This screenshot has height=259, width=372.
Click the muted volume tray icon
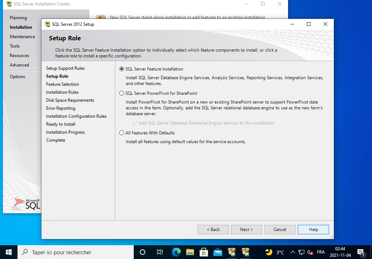(x=310, y=252)
